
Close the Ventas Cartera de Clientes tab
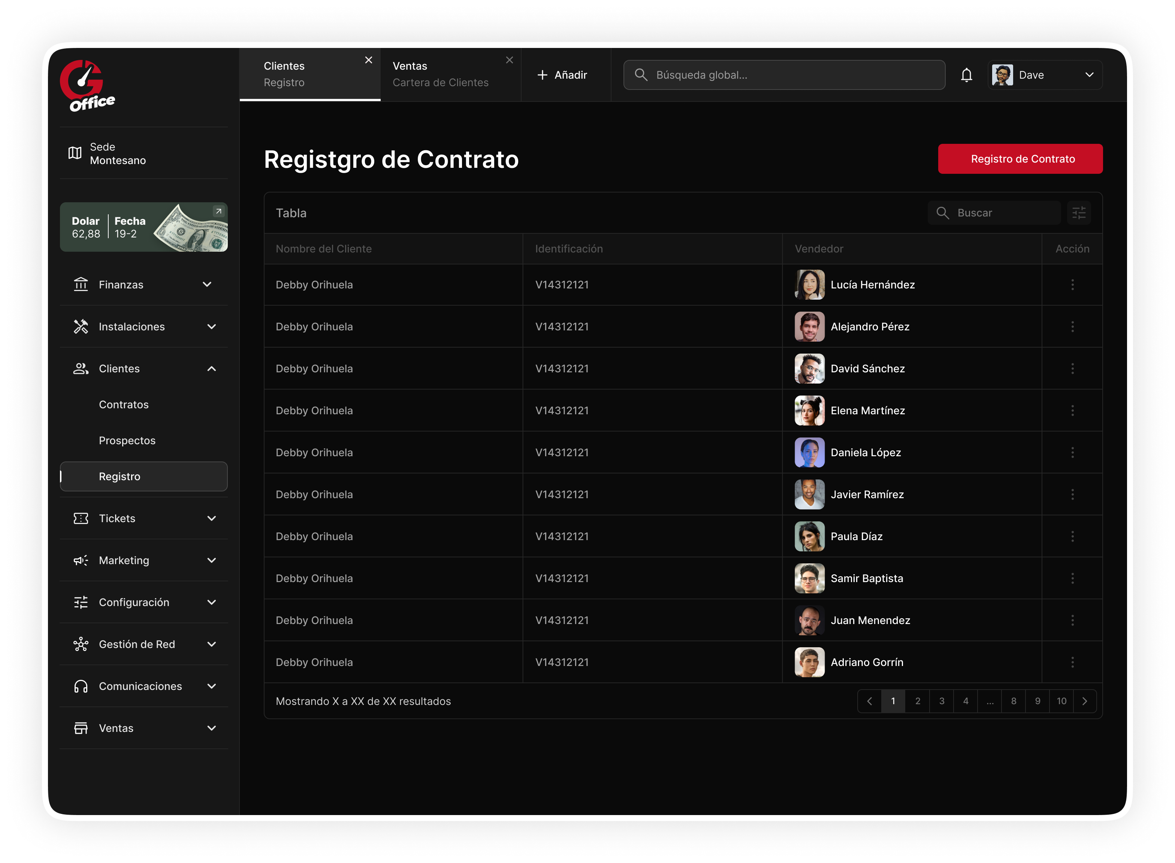click(x=510, y=60)
